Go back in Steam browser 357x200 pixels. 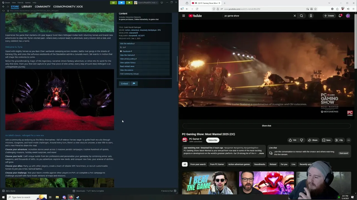[x=3, y=6]
